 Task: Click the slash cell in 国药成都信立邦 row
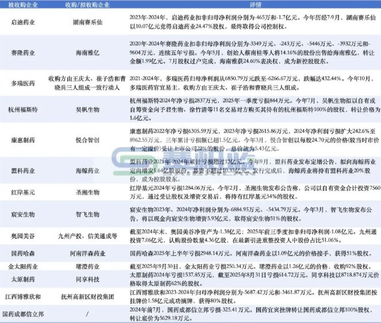(x=87, y=314)
